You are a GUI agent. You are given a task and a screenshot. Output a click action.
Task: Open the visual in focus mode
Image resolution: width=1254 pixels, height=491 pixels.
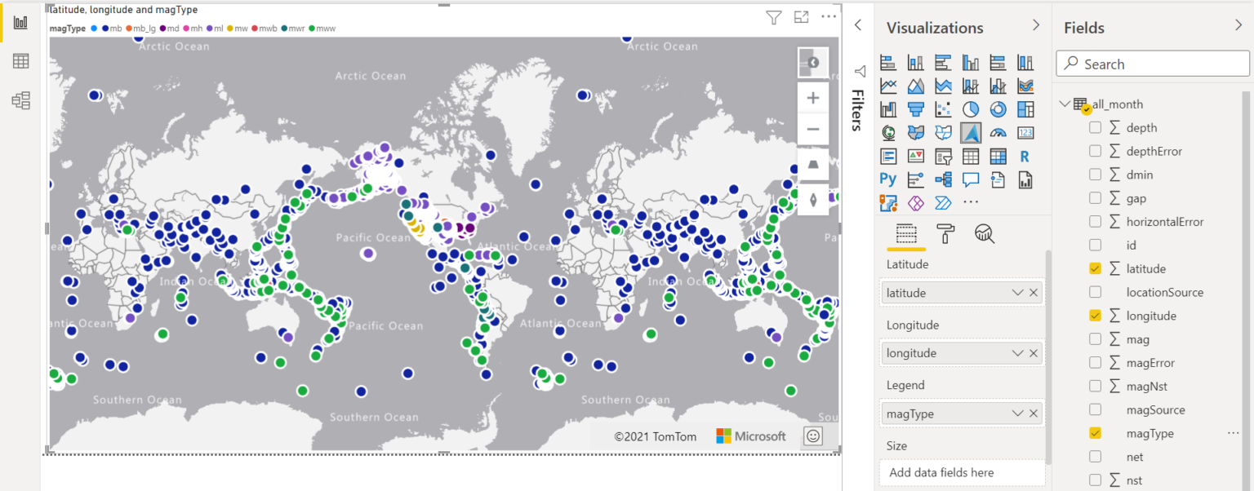[801, 16]
